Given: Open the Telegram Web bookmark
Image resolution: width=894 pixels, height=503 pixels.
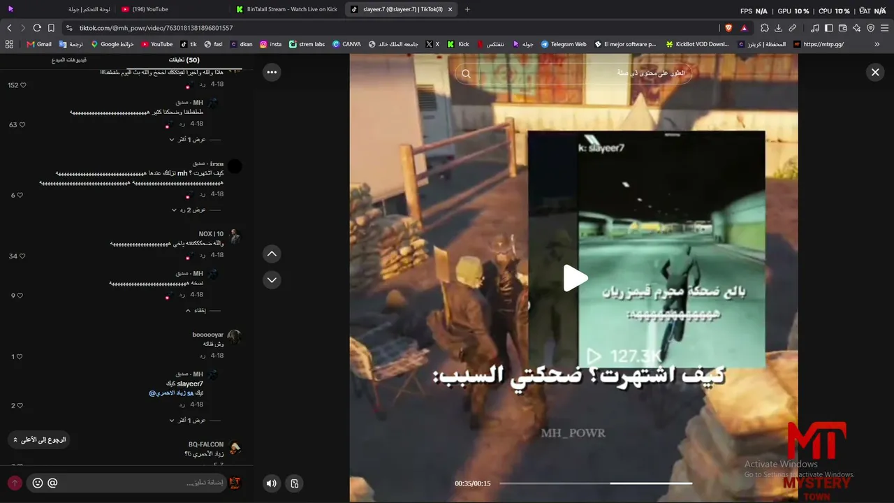Looking at the screenshot, I should (x=564, y=44).
